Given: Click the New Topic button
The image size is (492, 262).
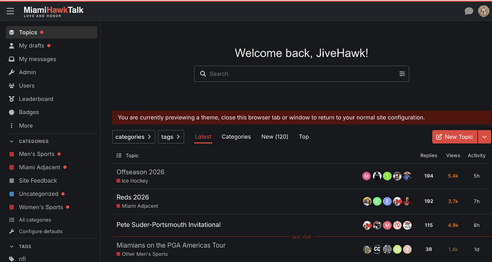Looking at the screenshot, I should 455,137.
